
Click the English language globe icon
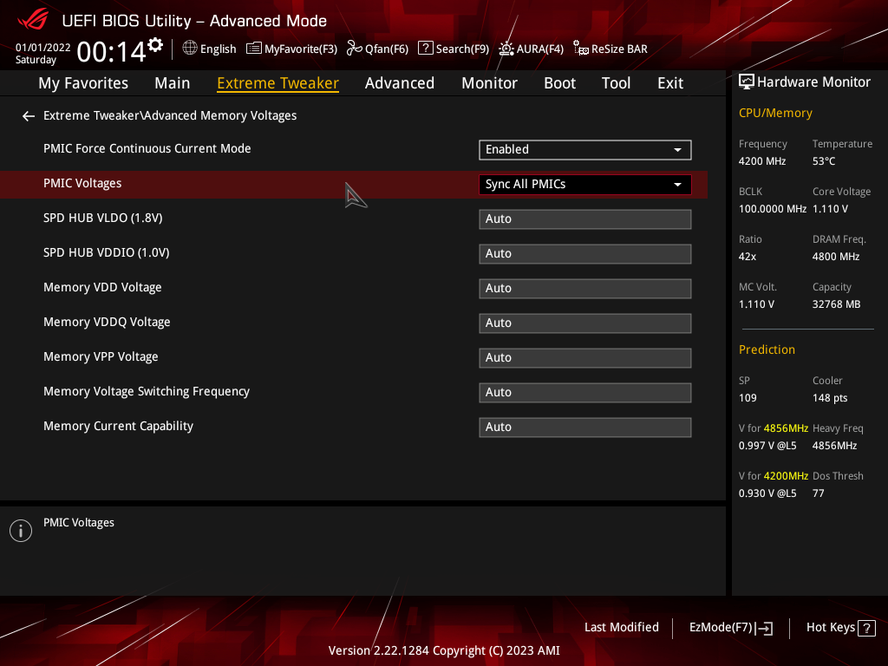[190, 49]
